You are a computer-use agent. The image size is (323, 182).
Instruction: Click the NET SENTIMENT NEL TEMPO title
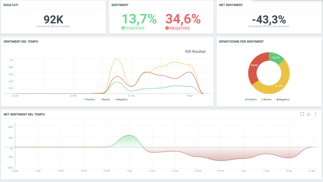pyautogui.click(x=24, y=114)
